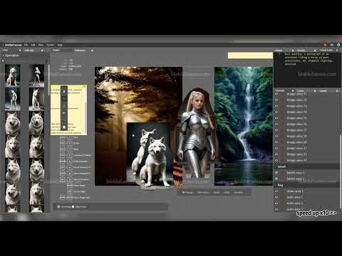Select the two white wolves image on canvas

pos(150,155)
